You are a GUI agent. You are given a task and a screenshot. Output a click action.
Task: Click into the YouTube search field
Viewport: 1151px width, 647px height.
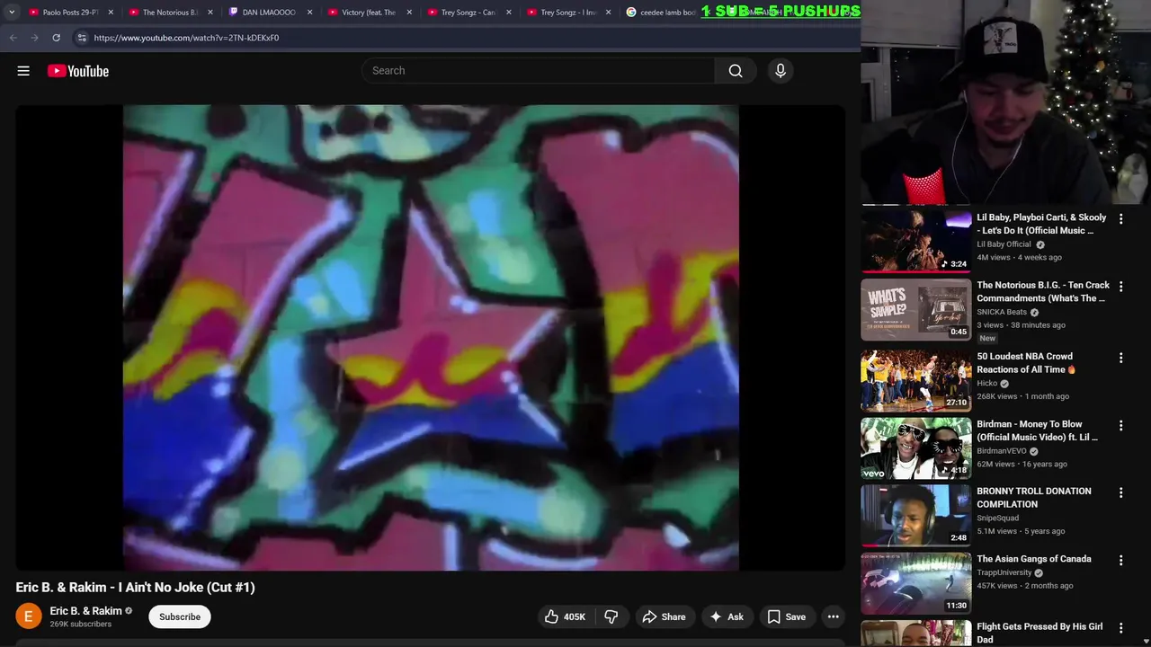pyautogui.click(x=538, y=71)
